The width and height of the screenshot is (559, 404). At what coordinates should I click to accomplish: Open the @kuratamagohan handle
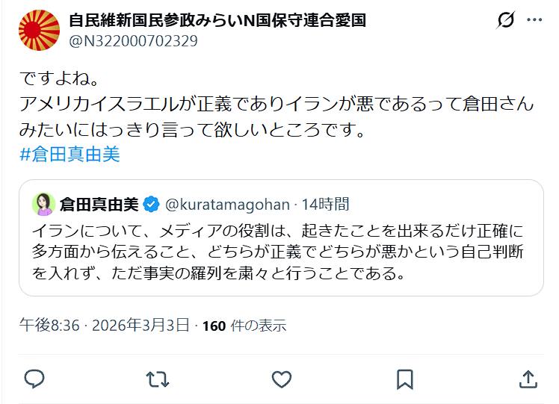click(x=226, y=204)
